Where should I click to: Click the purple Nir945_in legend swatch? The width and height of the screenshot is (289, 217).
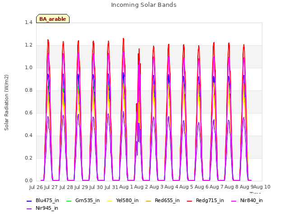pyautogui.click(x=29, y=208)
